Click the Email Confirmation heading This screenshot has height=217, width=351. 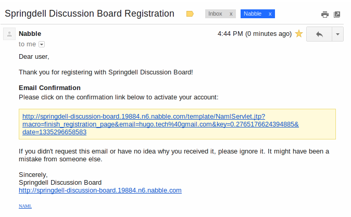pos(49,87)
